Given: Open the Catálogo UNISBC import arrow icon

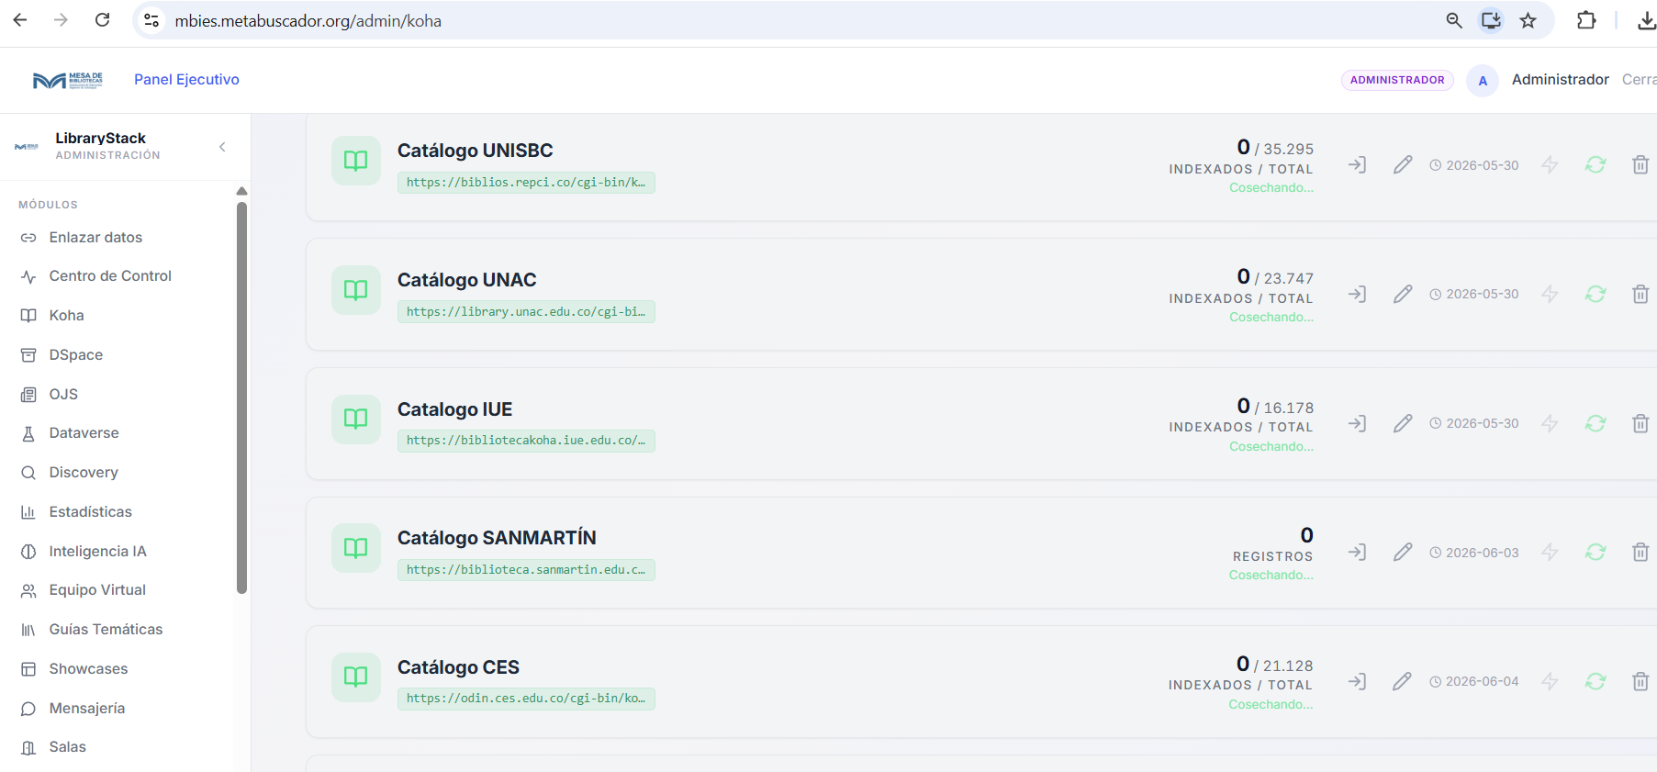Looking at the screenshot, I should pos(1357,165).
